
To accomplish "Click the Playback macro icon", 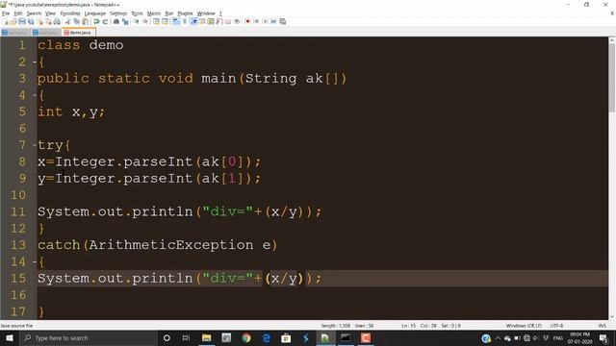I will (x=265, y=21).
